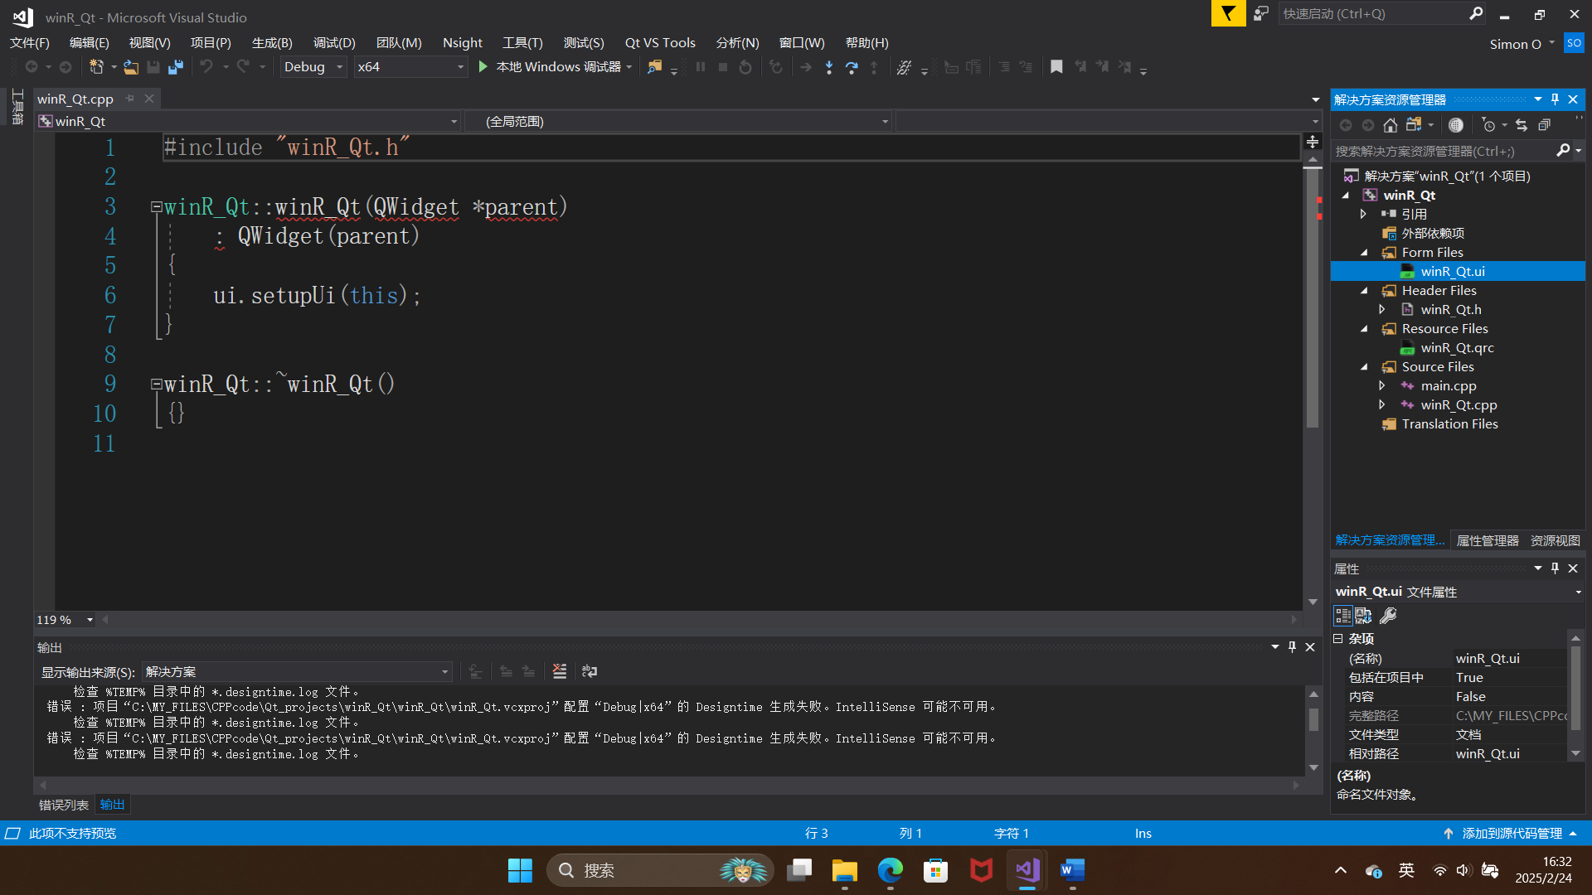Pin the Output window
The image size is (1592, 895).
pos(1291,647)
